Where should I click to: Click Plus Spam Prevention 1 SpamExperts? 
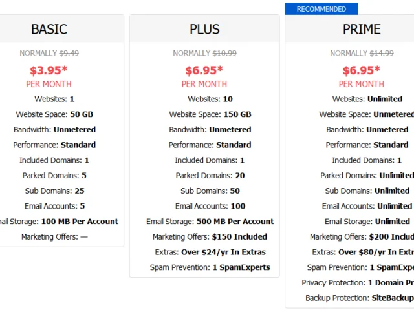(210, 267)
